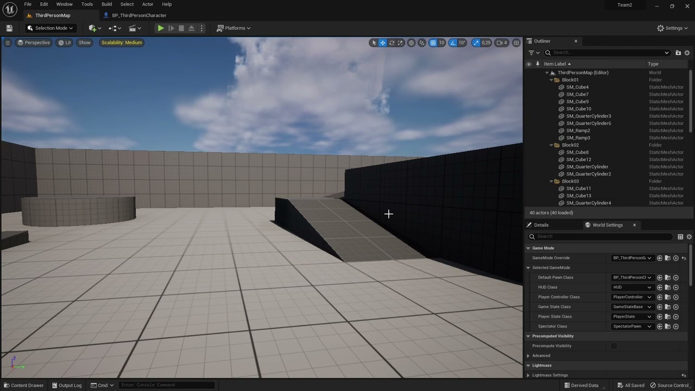Open the Lit view mode menu
This screenshot has height=391, width=695.
pyautogui.click(x=65, y=43)
